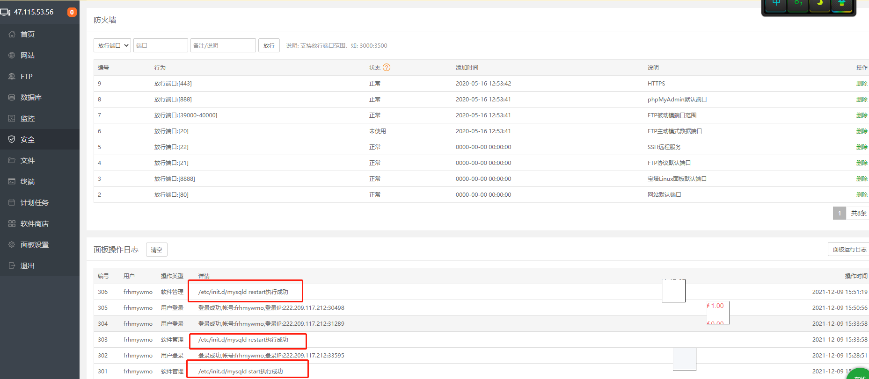
Task: Click the FTP sidebar icon
Action: [12, 76]
